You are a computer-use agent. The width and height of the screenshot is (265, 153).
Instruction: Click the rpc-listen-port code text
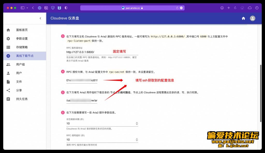pyautogui.click(x=79, y=41)
